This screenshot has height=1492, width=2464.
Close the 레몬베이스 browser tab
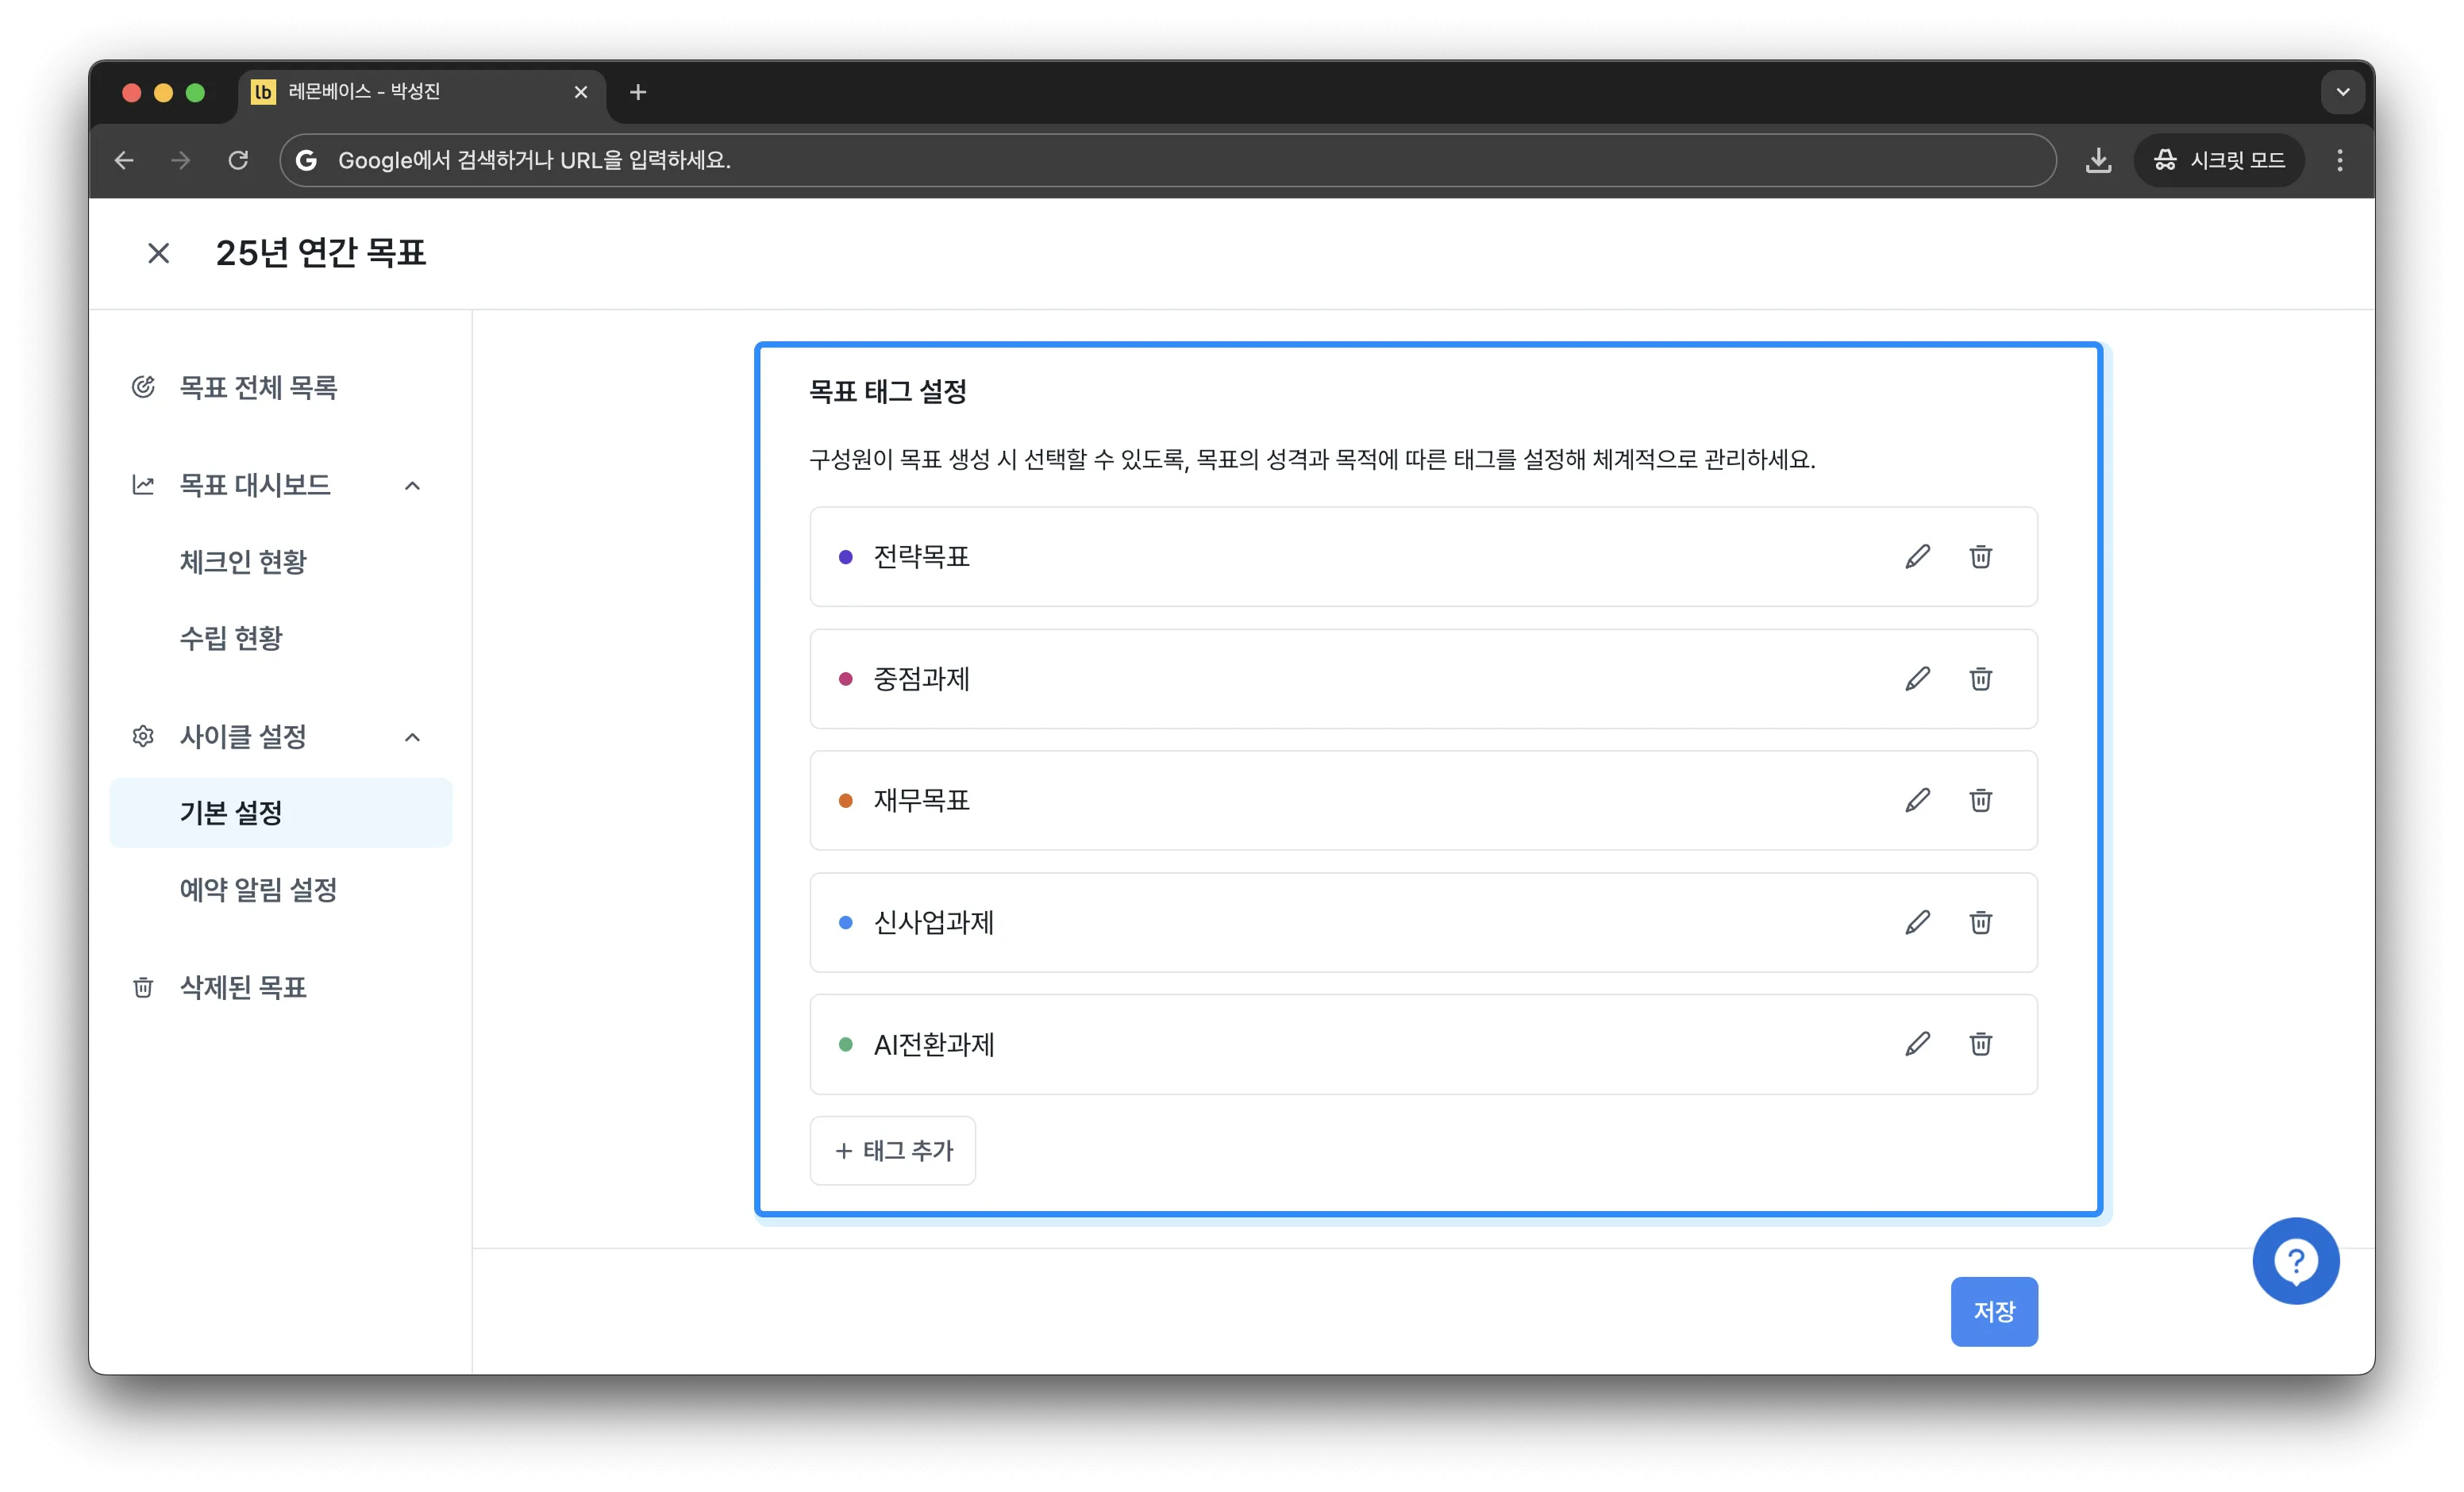(581, 92)
